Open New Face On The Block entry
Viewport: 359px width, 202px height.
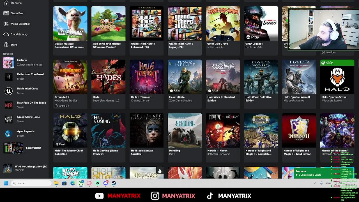pos(24,105)
